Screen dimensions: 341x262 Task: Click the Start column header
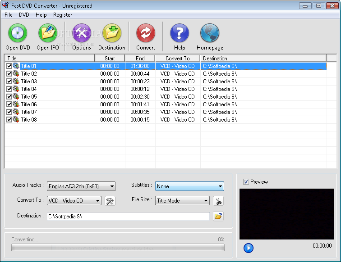pyautogui.click(x=110, y=58)
